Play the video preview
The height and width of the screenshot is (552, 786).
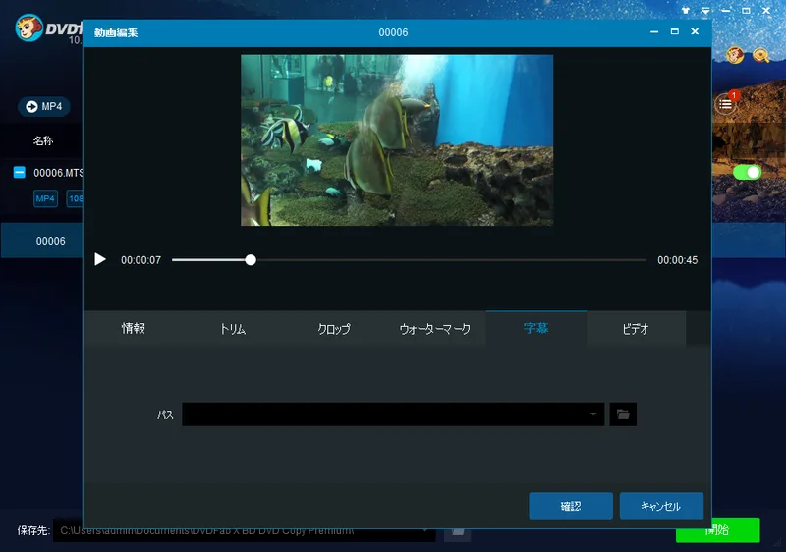pyautogui.click(x=99, y=259)
